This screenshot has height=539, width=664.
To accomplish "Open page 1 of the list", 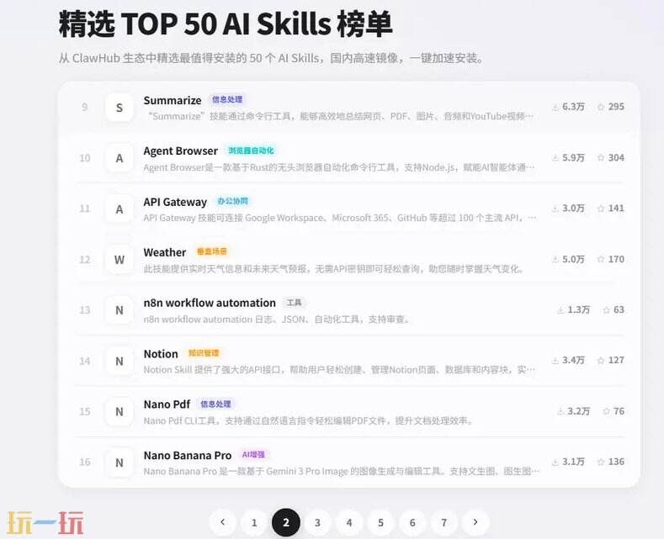I will (x=254, y=522).
